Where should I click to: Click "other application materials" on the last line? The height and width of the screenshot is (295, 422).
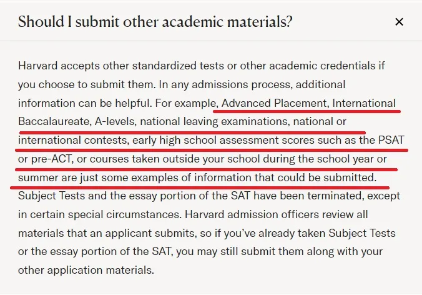tap(86, 272)
